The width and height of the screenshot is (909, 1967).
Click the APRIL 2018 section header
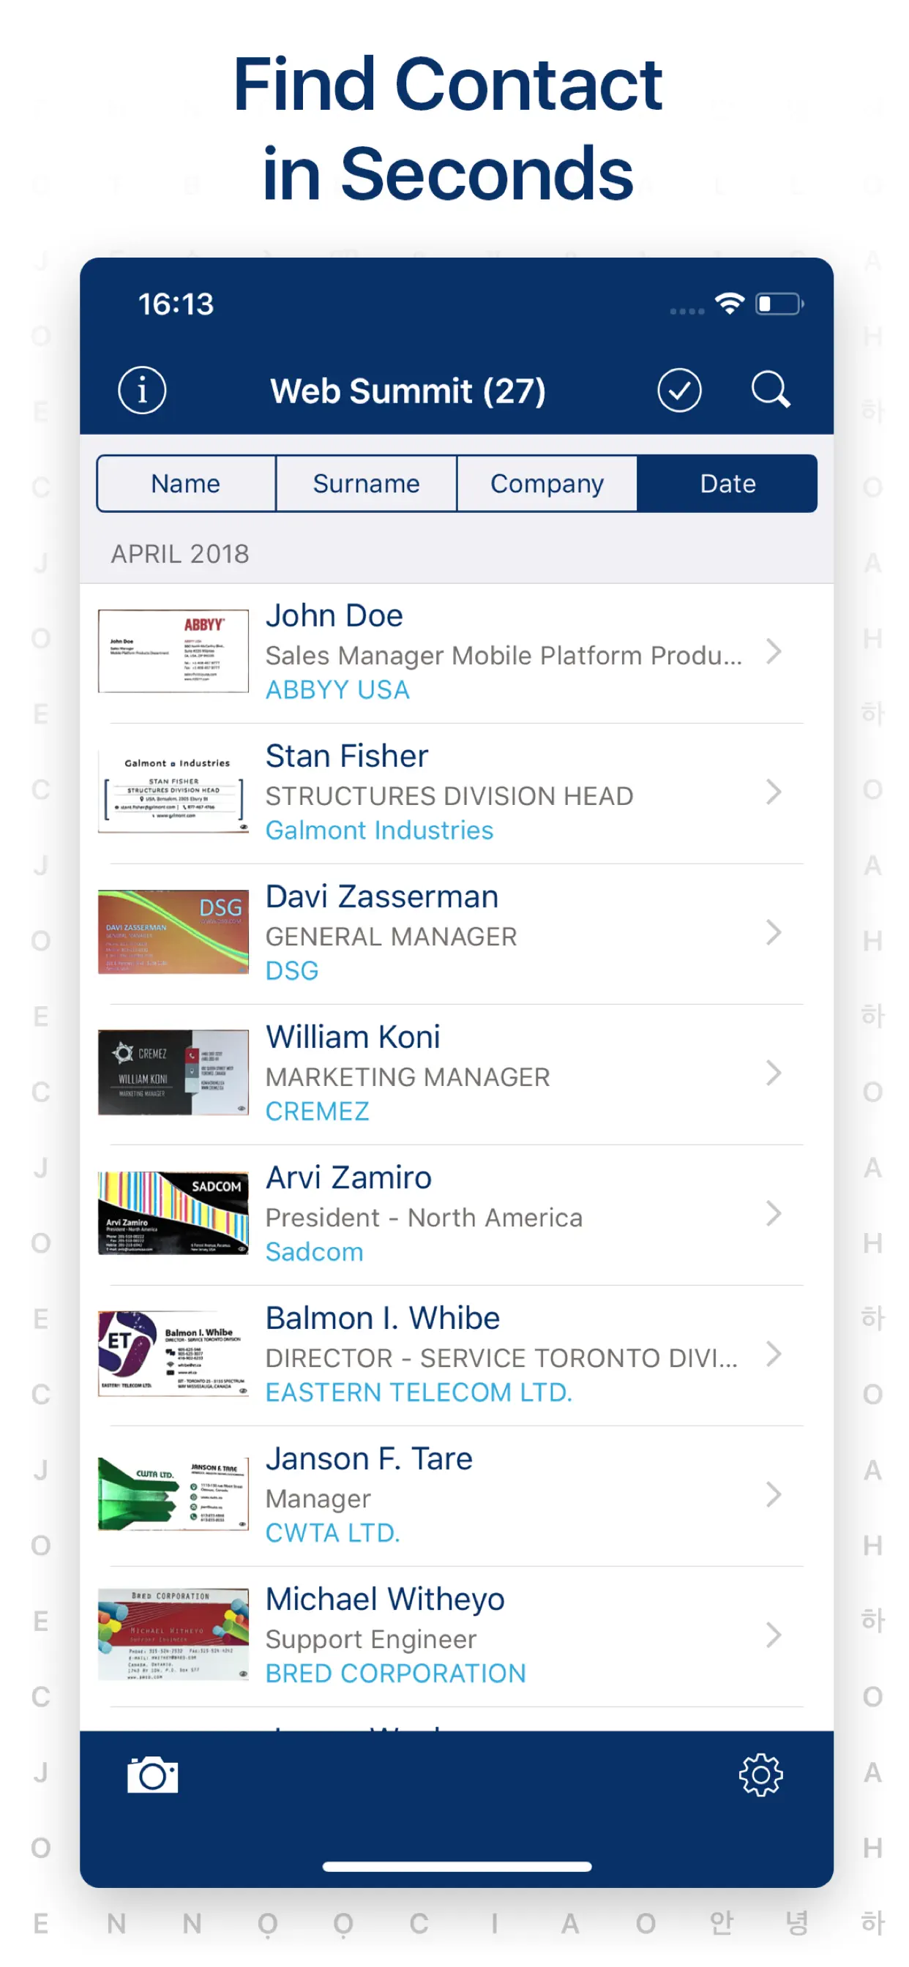point(180,554)
